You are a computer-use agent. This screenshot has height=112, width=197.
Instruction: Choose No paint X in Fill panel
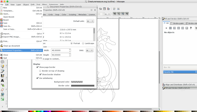(166, 28)
